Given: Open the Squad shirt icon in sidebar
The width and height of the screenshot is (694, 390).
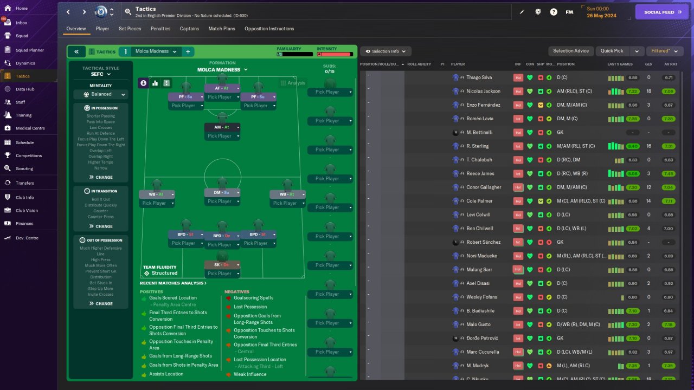Looking at the screenshot, I should click(8, 36).
